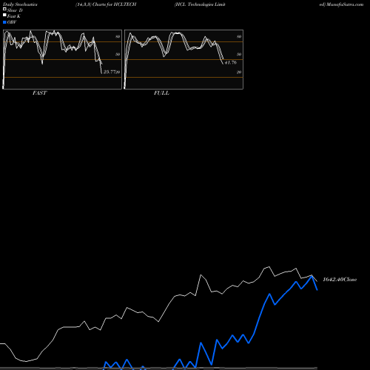The height and width of the screenshot is (370, 370).
Task: Click the Slow D legend swatch
Action: point(4,9)
